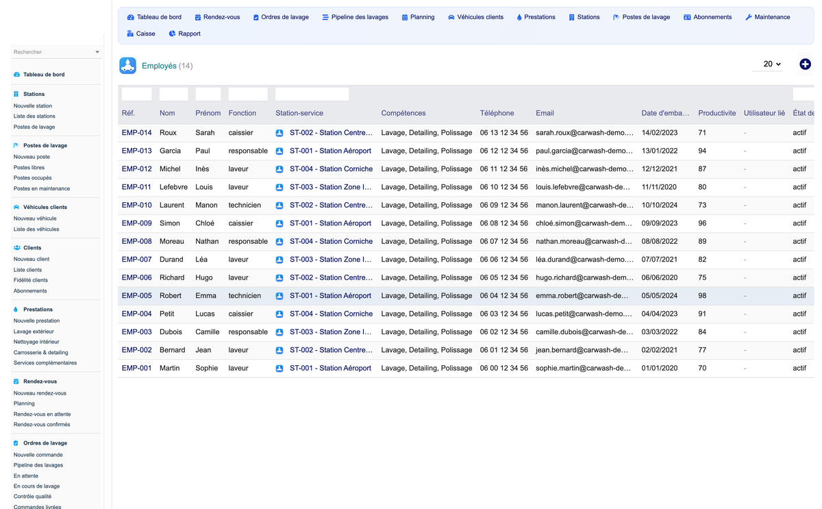Open the Rechercher sidebar dropdown arrow
The width and height of the screenshot is (822, 509).
pyautogui.click(x=97, y=52)
